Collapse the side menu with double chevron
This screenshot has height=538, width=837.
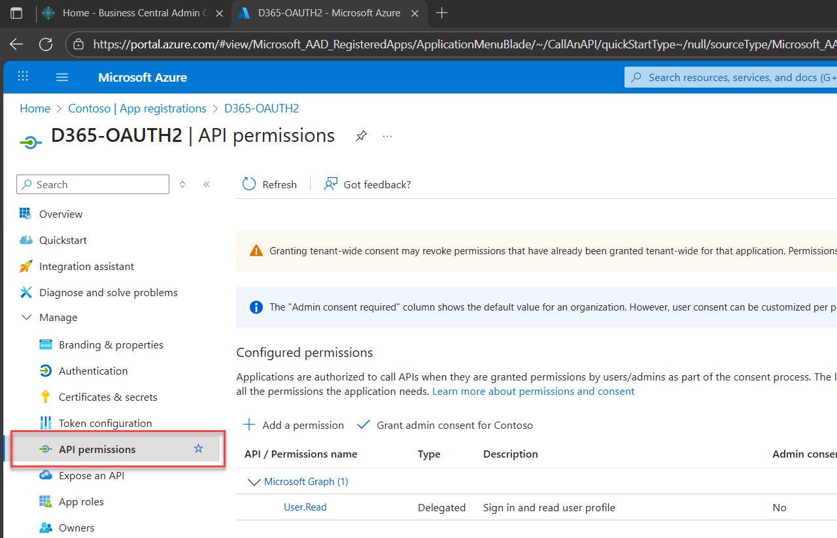[x=207, y=184]
